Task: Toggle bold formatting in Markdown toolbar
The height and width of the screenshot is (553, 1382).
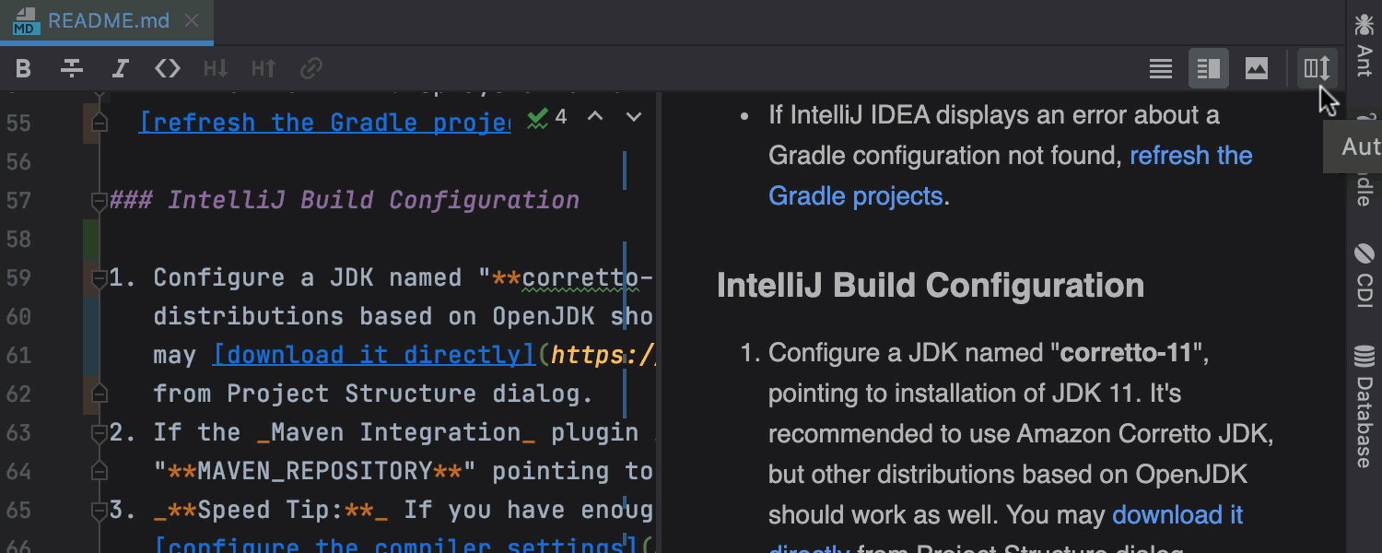Action: [x=24, y=68]
